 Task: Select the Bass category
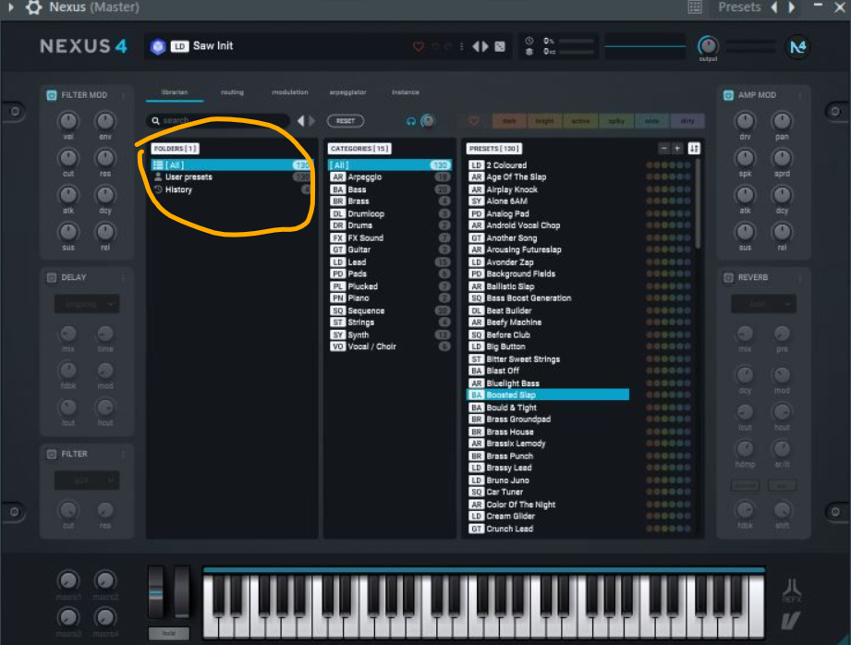tap(390, 189)
